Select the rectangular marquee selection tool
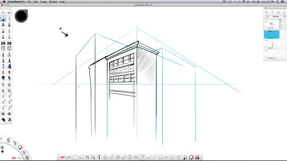The width and height of the screenshot is (287, 161). pyautogui.click(x=75, y=157)
